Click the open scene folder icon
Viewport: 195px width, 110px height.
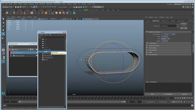point(18,7)
